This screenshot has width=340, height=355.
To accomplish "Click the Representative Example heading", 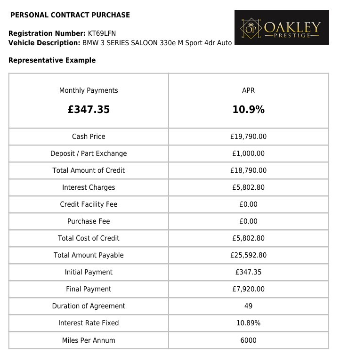I will point(52,60).
